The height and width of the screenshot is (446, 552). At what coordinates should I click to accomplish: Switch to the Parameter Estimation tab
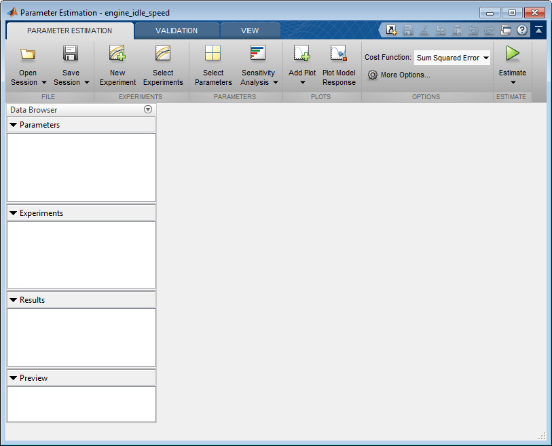pyautogui.click(x=70, y=31)
